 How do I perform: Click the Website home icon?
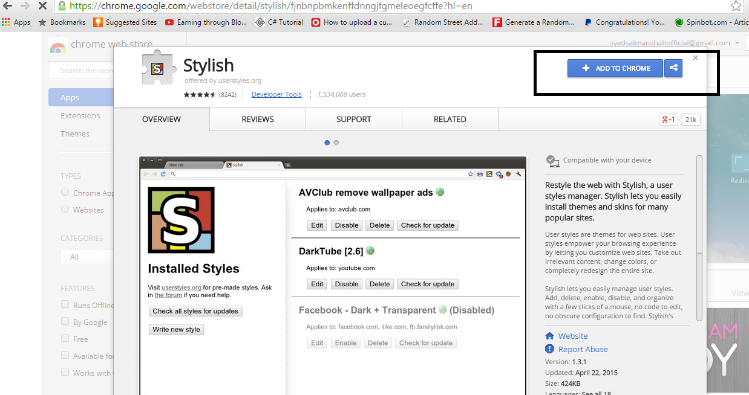click(549, 336)
